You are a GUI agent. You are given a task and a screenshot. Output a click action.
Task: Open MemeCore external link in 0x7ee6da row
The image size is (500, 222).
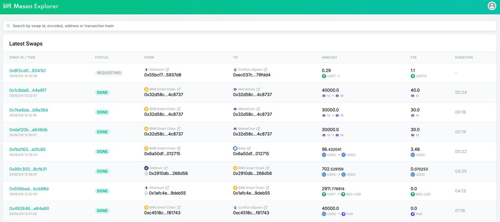point(258,109)
